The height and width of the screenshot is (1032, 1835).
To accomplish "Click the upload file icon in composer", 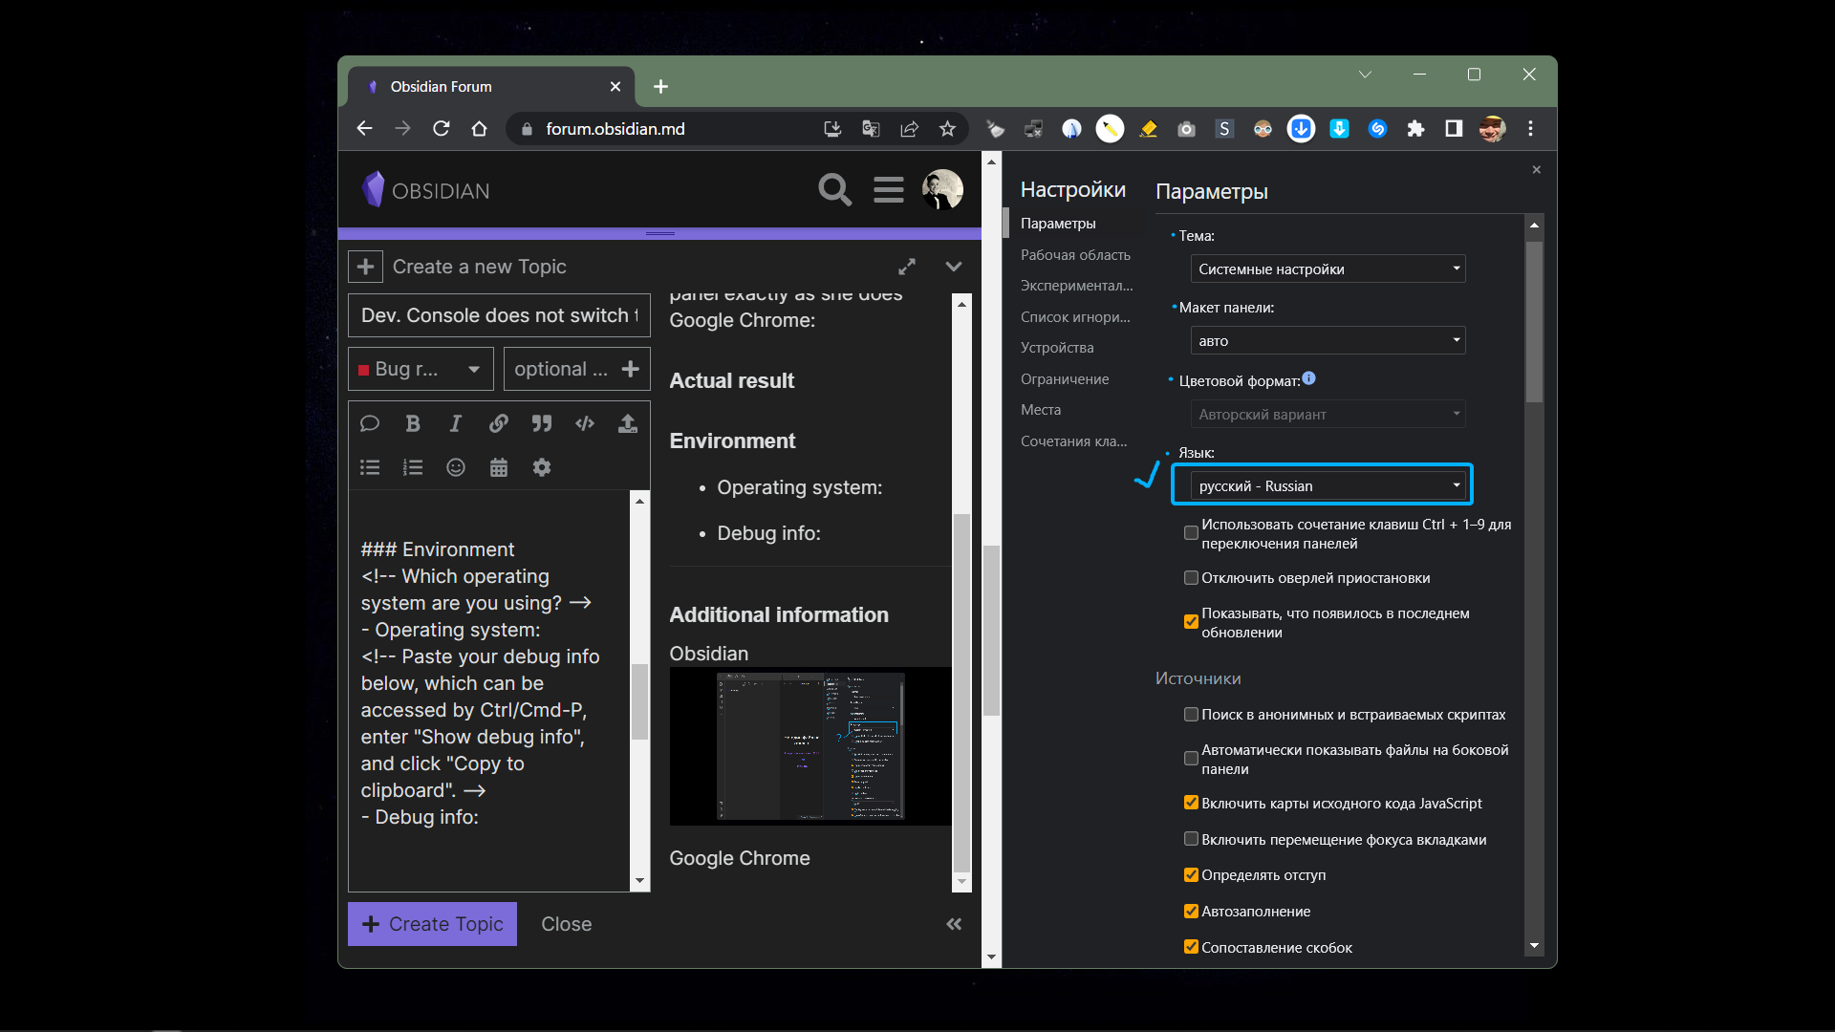I will click(628, 423).
